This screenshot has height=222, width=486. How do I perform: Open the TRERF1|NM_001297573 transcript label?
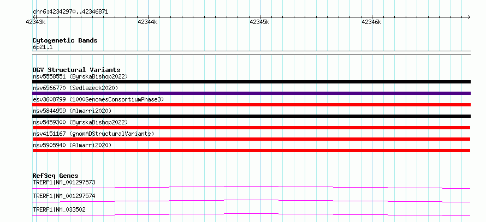point(64,182)
